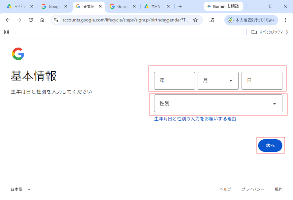The image size is (293, 200).
Task: View site information icon in address bar
Action: point(56,20)
